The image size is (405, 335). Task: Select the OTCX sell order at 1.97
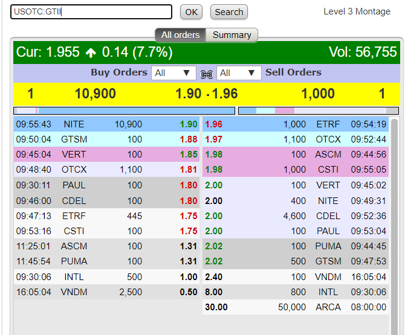click(x=296, y=139)
